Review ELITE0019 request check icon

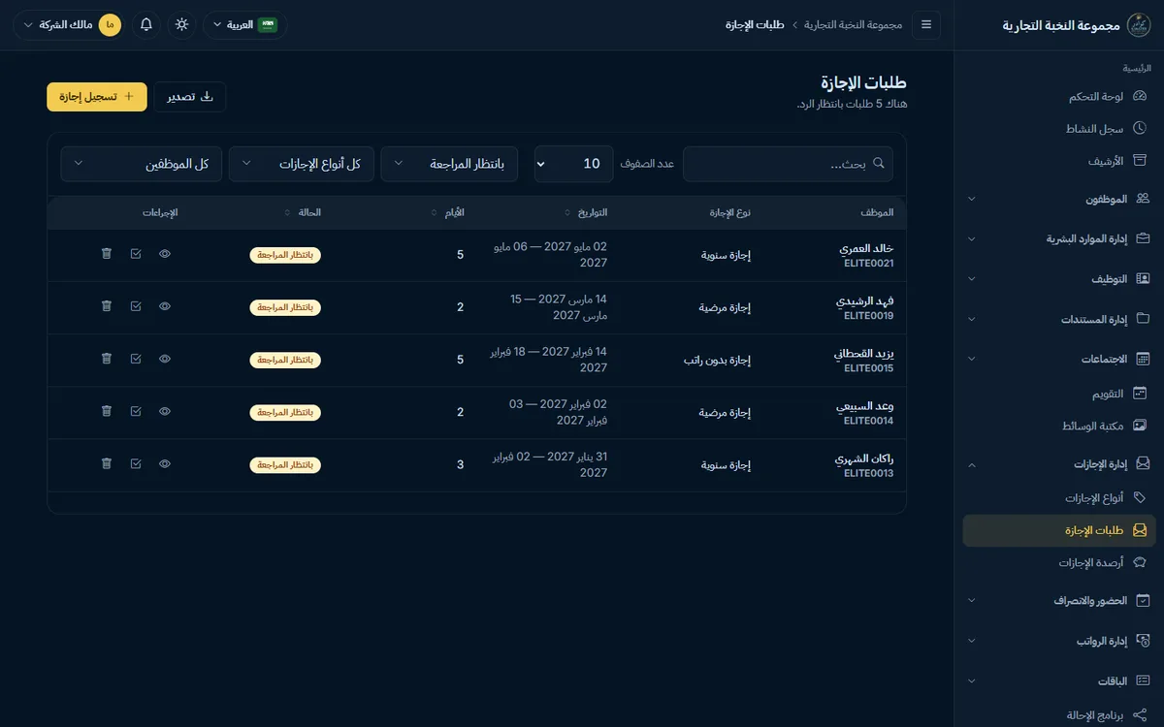pos(136,305)
